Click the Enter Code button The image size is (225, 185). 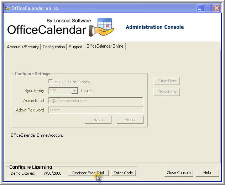123,173
